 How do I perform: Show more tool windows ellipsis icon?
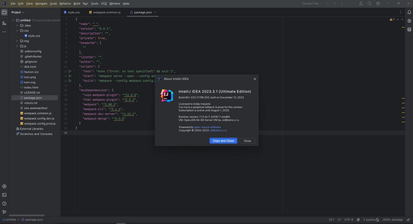point(4,32)
